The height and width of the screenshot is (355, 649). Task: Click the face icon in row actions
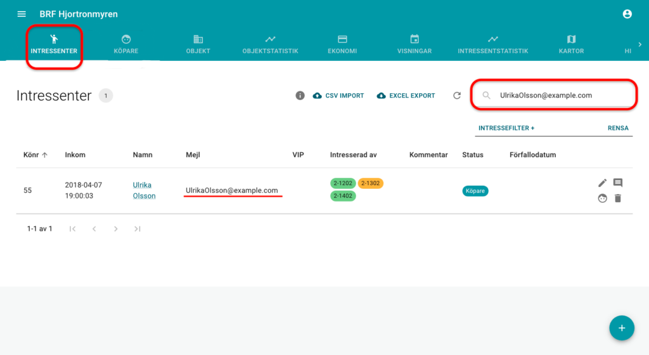pyautogui.click(x=602, y=198)
